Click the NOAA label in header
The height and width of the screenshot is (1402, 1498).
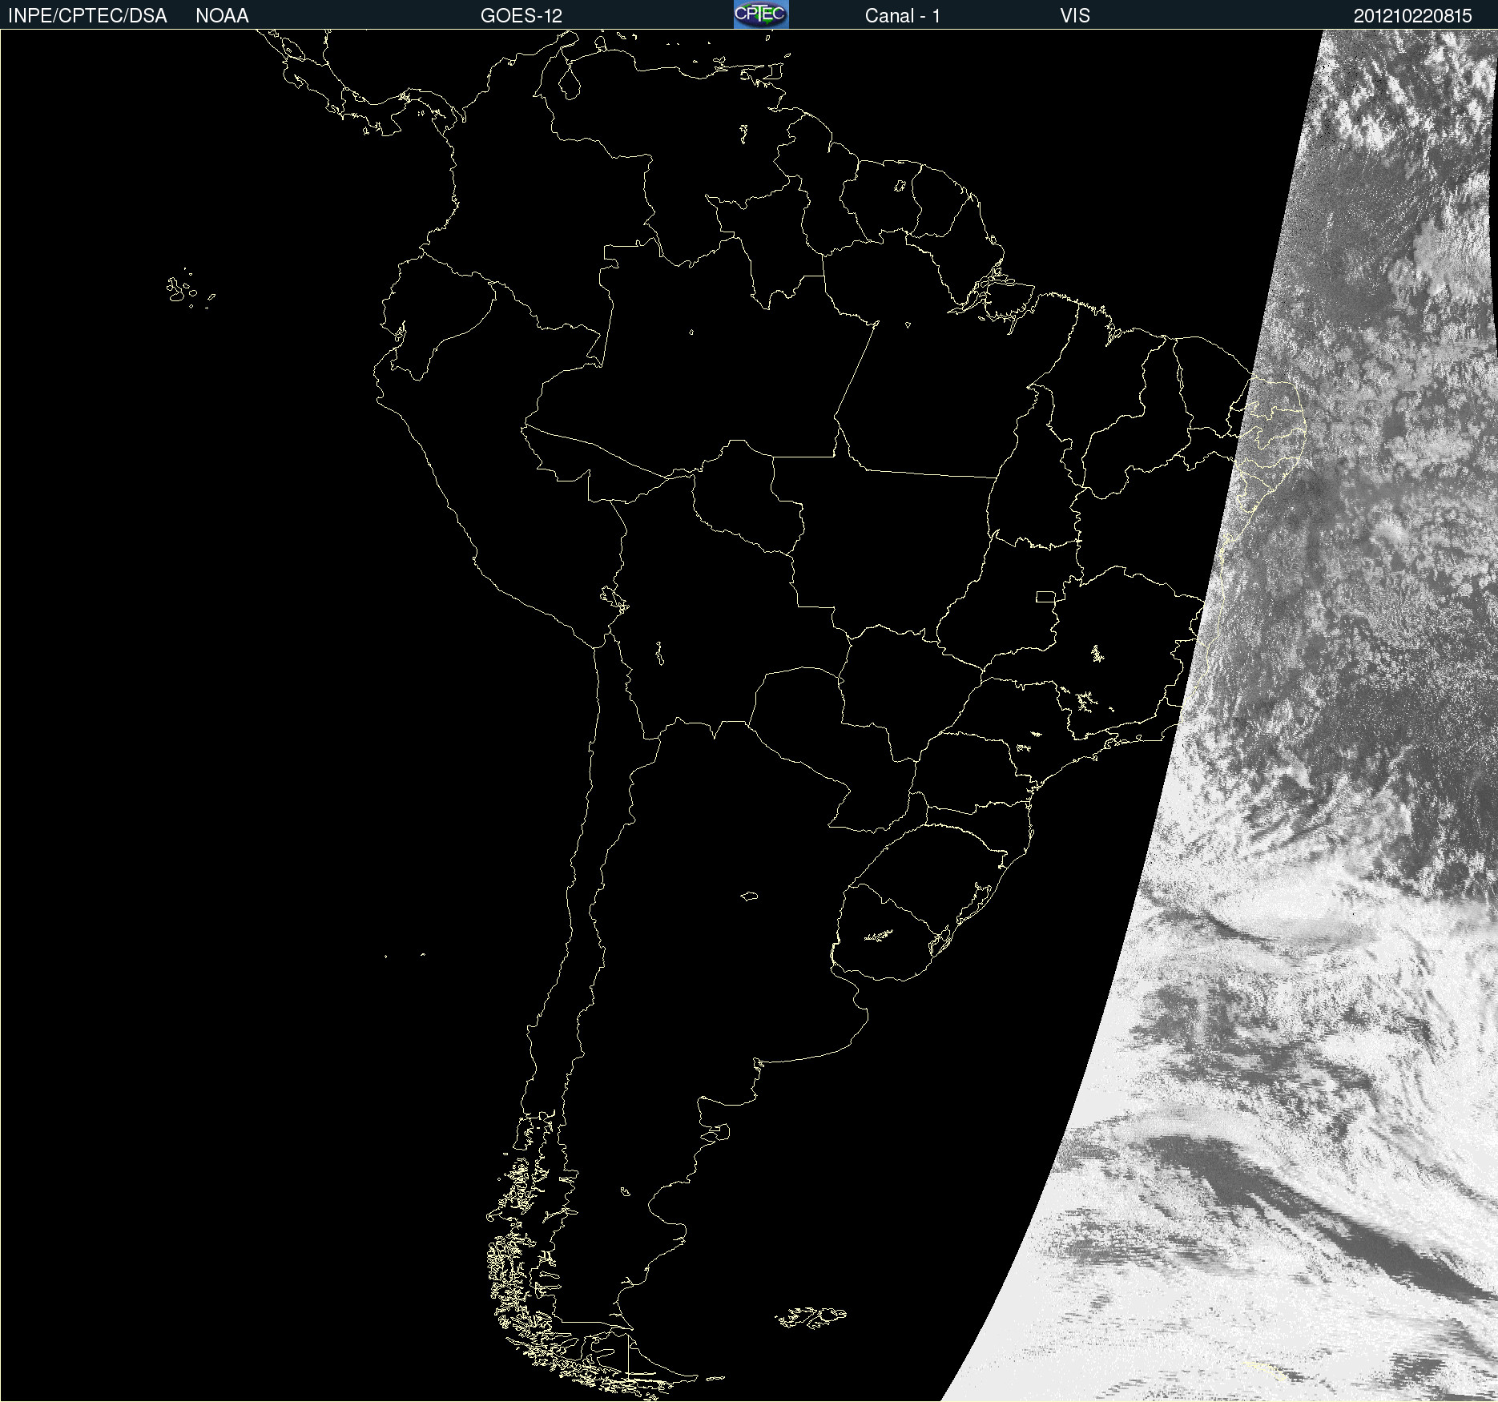pos(222,16)
